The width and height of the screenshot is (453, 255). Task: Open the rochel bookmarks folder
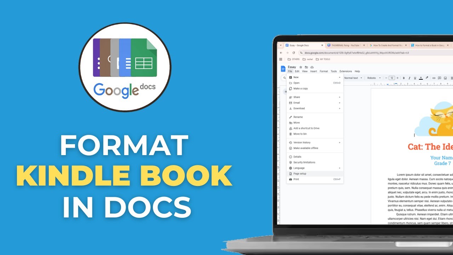tap(308, 59)
